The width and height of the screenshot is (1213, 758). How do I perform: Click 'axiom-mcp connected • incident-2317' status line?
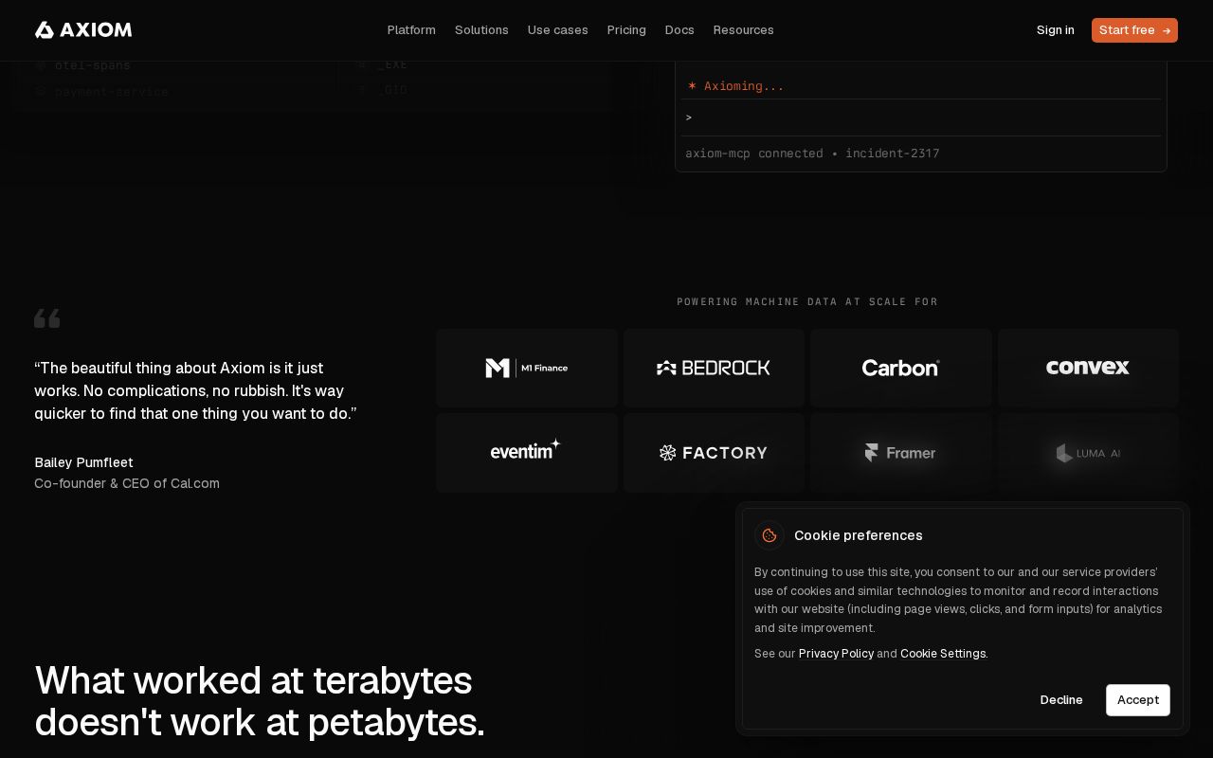pyautogui.click(x=812, y=153)
